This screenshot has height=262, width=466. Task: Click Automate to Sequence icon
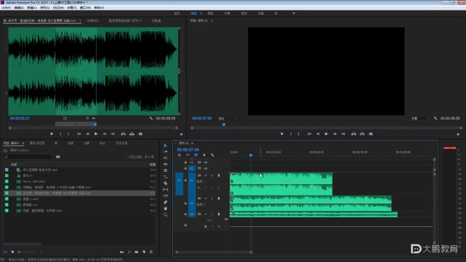pyautogui.click(x=122, y=252)
